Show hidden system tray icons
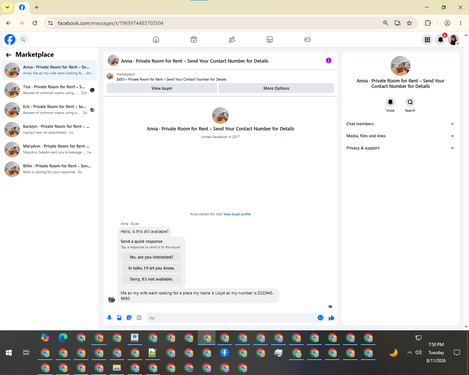 pos(409,353)
